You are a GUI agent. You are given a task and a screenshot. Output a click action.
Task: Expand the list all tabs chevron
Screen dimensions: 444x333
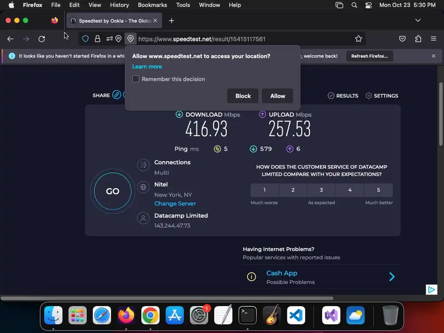coord(418,20)
